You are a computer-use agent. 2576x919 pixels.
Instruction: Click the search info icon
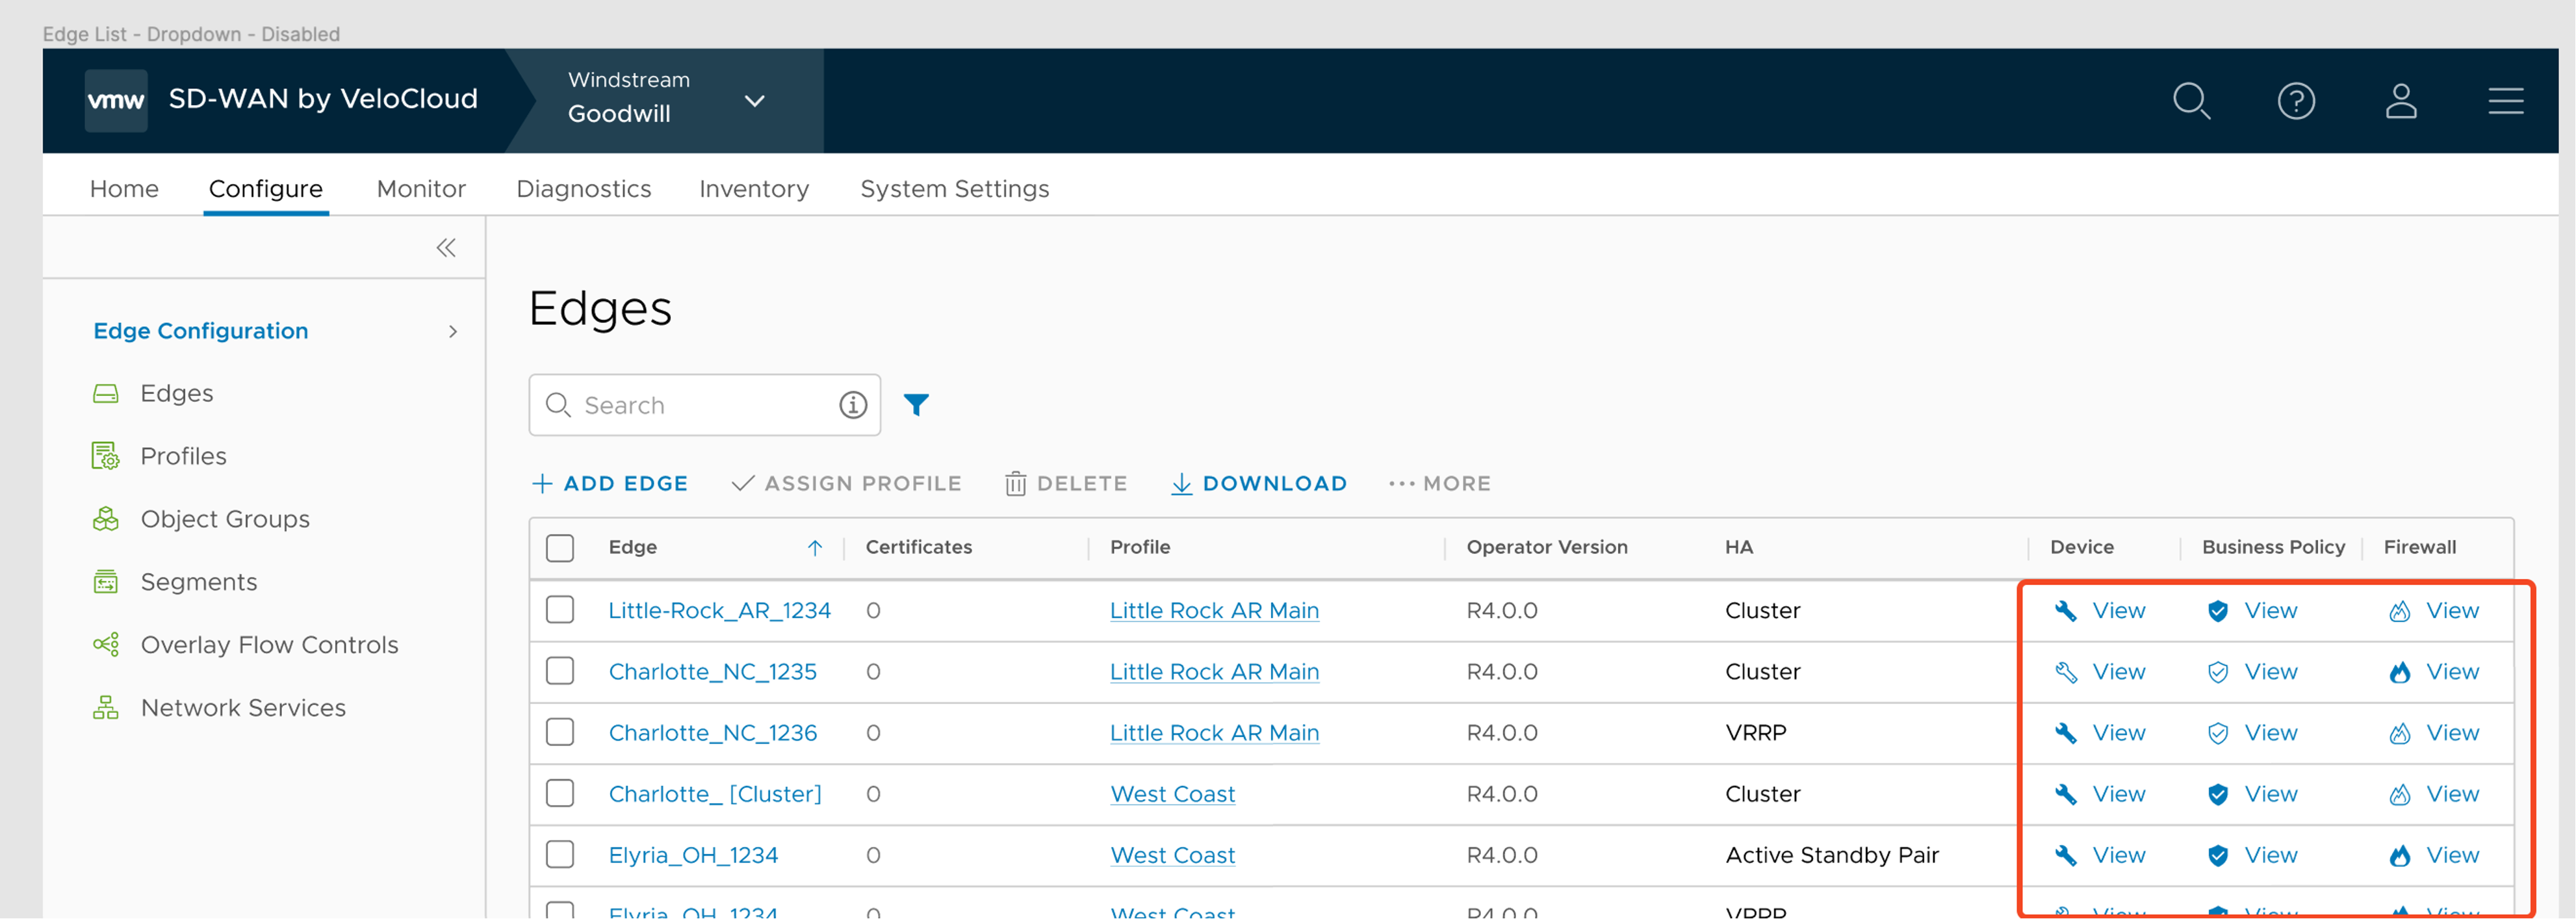pos(852,405)
